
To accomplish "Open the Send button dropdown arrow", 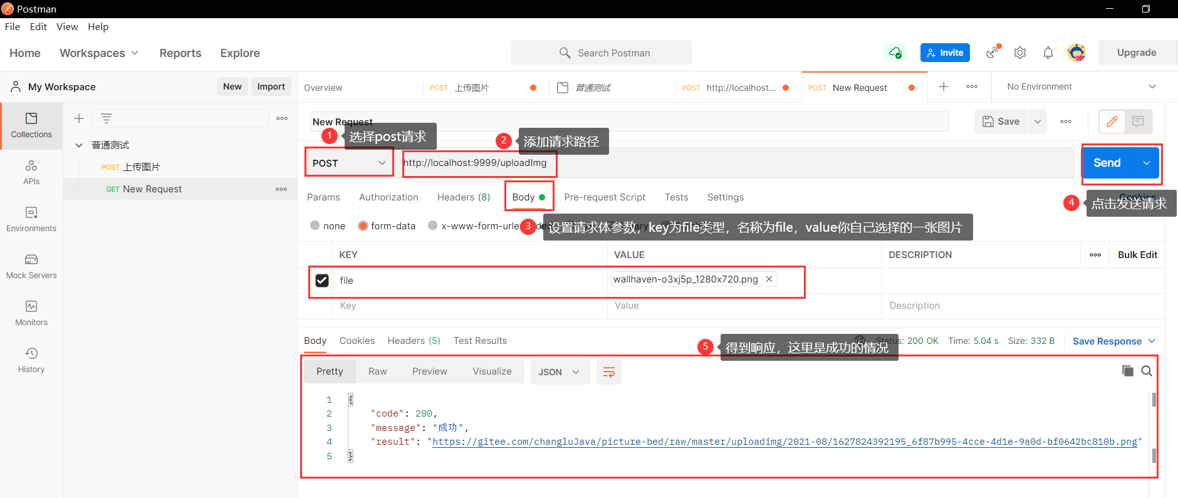I will (x=1146, y=163).
